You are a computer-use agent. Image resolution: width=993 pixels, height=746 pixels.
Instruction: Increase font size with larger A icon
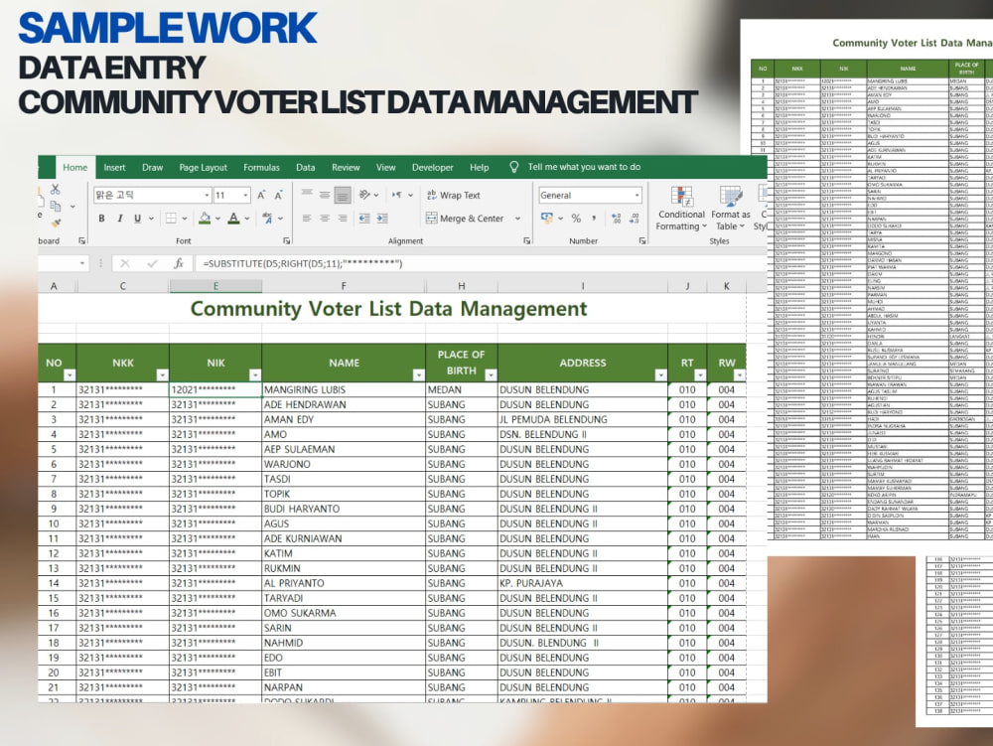[261, 195]
